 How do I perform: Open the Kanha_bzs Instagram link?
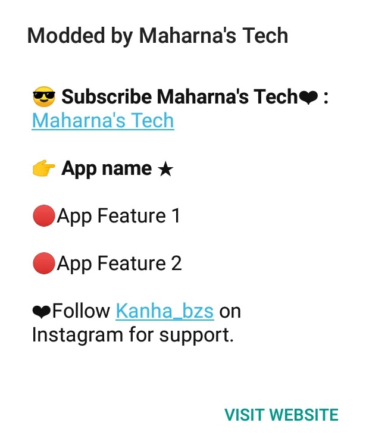tap(165, 311)
